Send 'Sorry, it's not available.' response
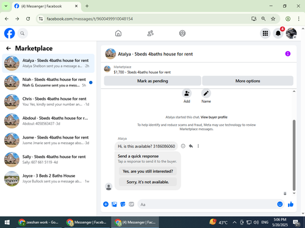Screen dimensions: 305x228 click(148, 182)
